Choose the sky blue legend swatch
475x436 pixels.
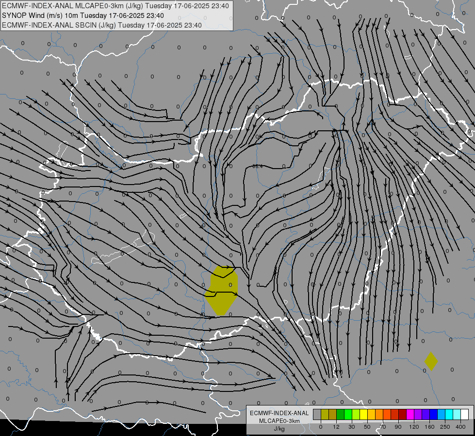[x=442, y=414]
